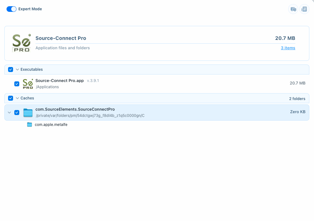Open the 3 items link
This screenshot has width=314, height=221.
pyautogui.click(x=288, y=48)
